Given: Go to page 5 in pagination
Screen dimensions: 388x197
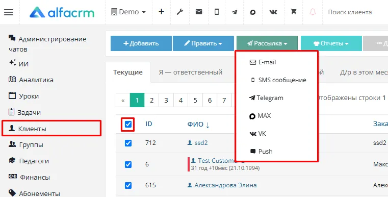Looking at the screenshot, I should click(195, 100).
